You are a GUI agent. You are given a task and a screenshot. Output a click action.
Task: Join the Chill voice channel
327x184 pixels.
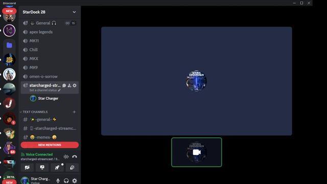(33, 50)
